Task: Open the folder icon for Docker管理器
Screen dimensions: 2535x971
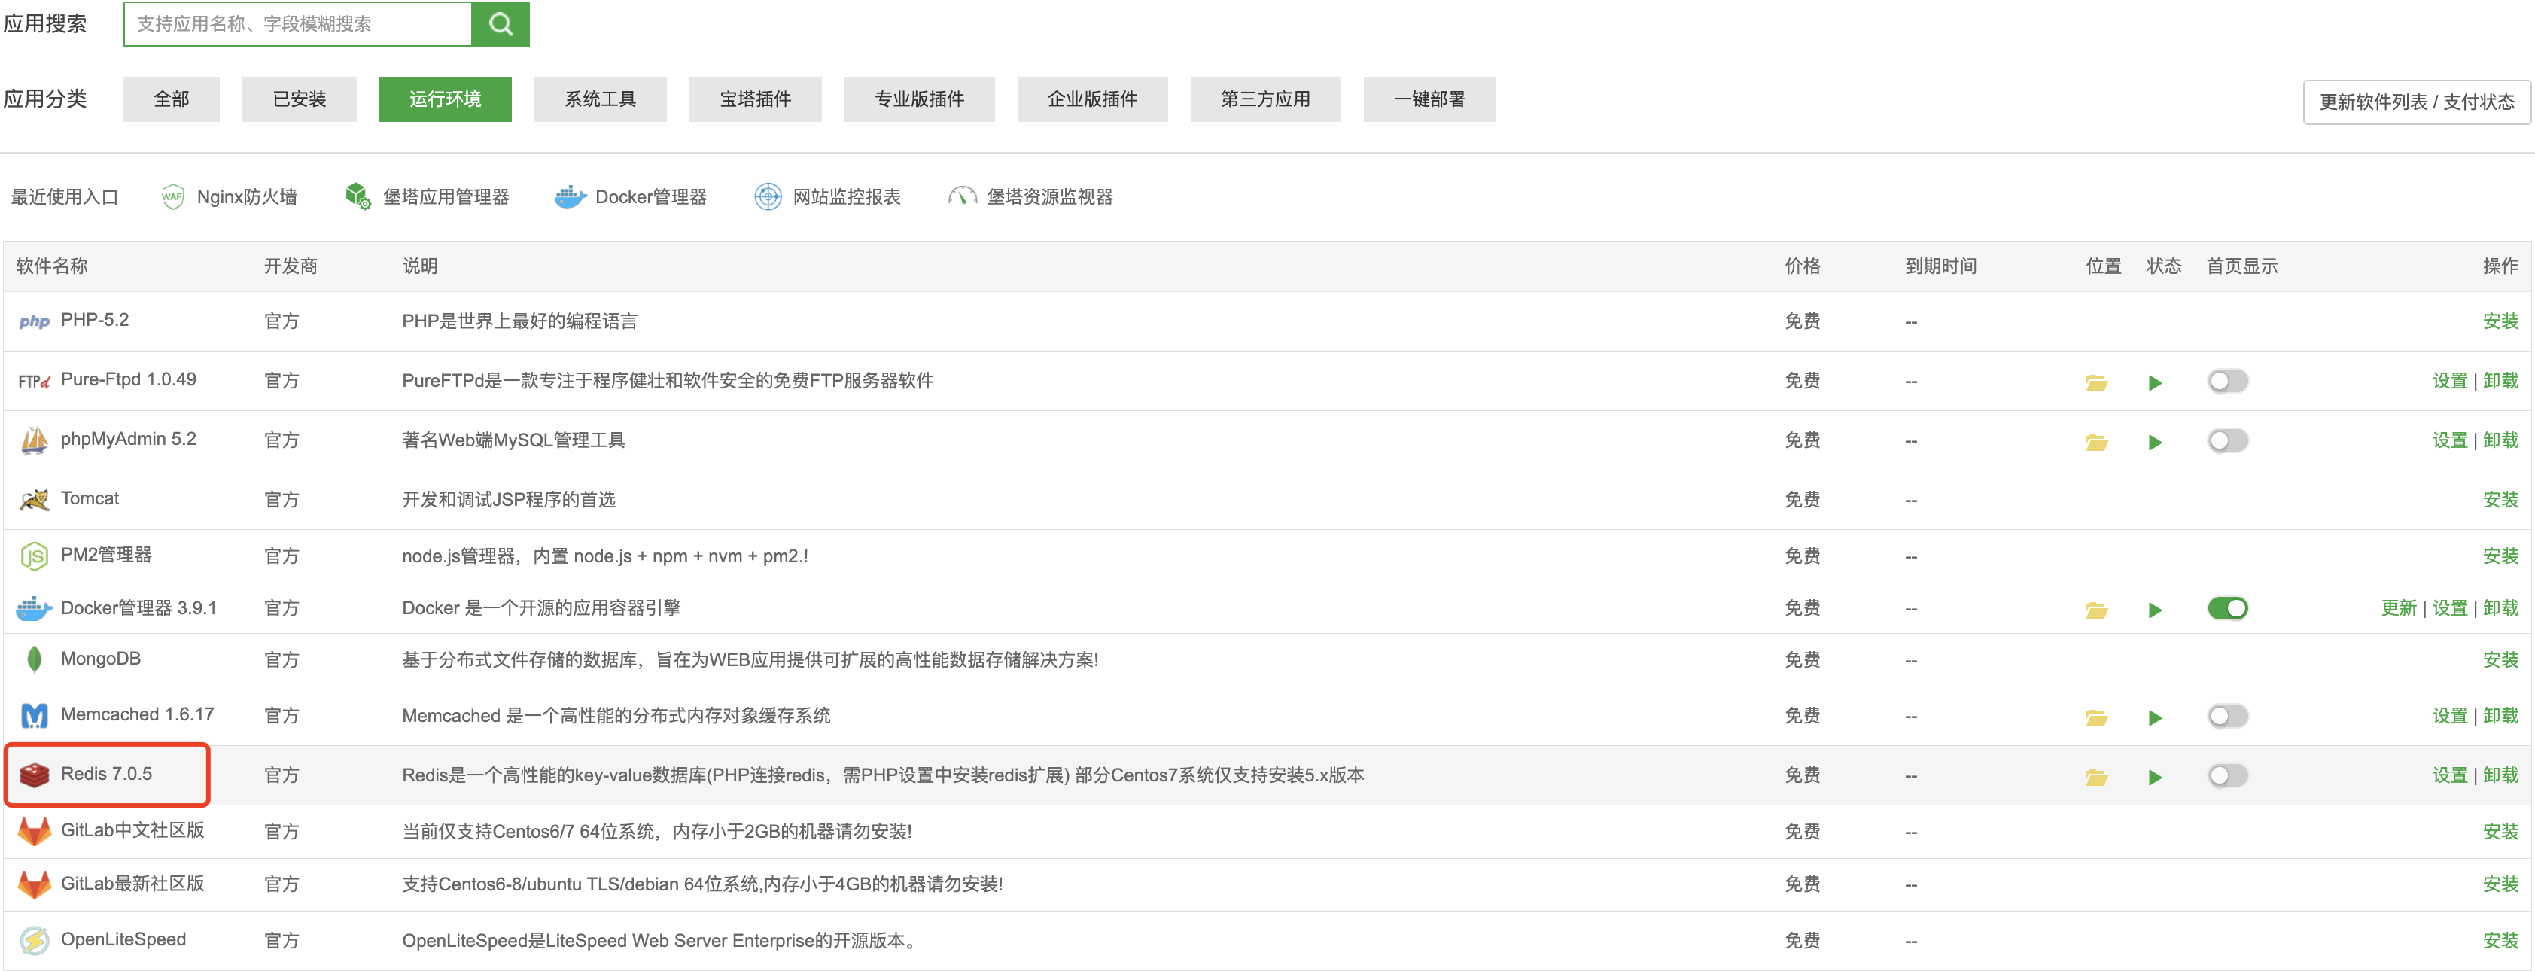Action: point(2096,608)
